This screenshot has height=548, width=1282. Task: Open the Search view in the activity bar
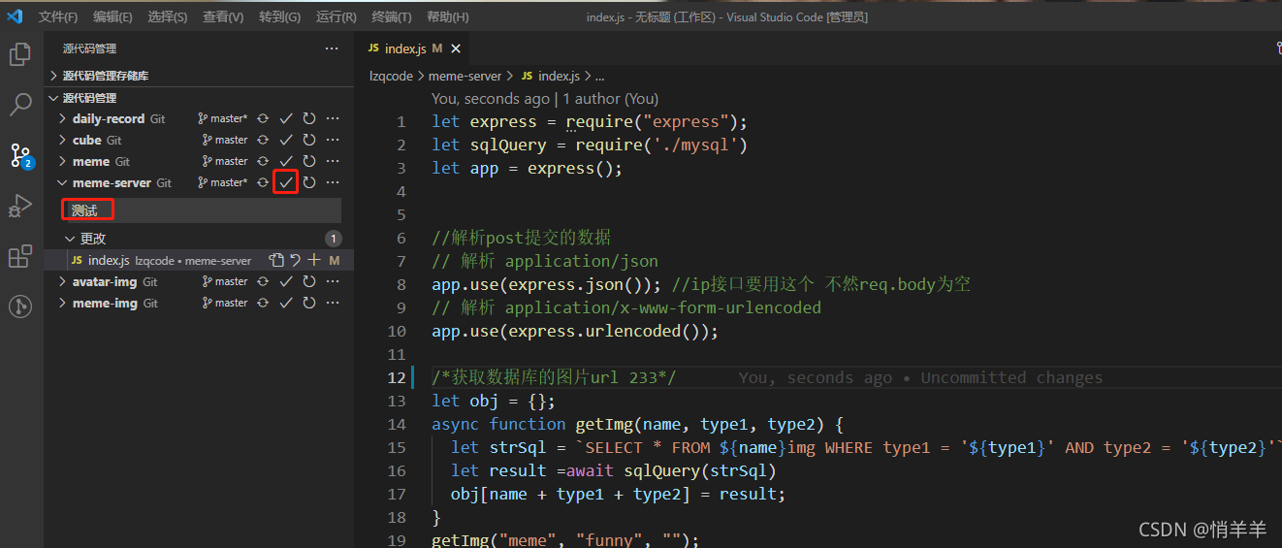[x=20, y=105]
